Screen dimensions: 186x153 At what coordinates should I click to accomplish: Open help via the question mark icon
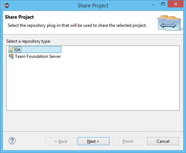tap(12, 141)
